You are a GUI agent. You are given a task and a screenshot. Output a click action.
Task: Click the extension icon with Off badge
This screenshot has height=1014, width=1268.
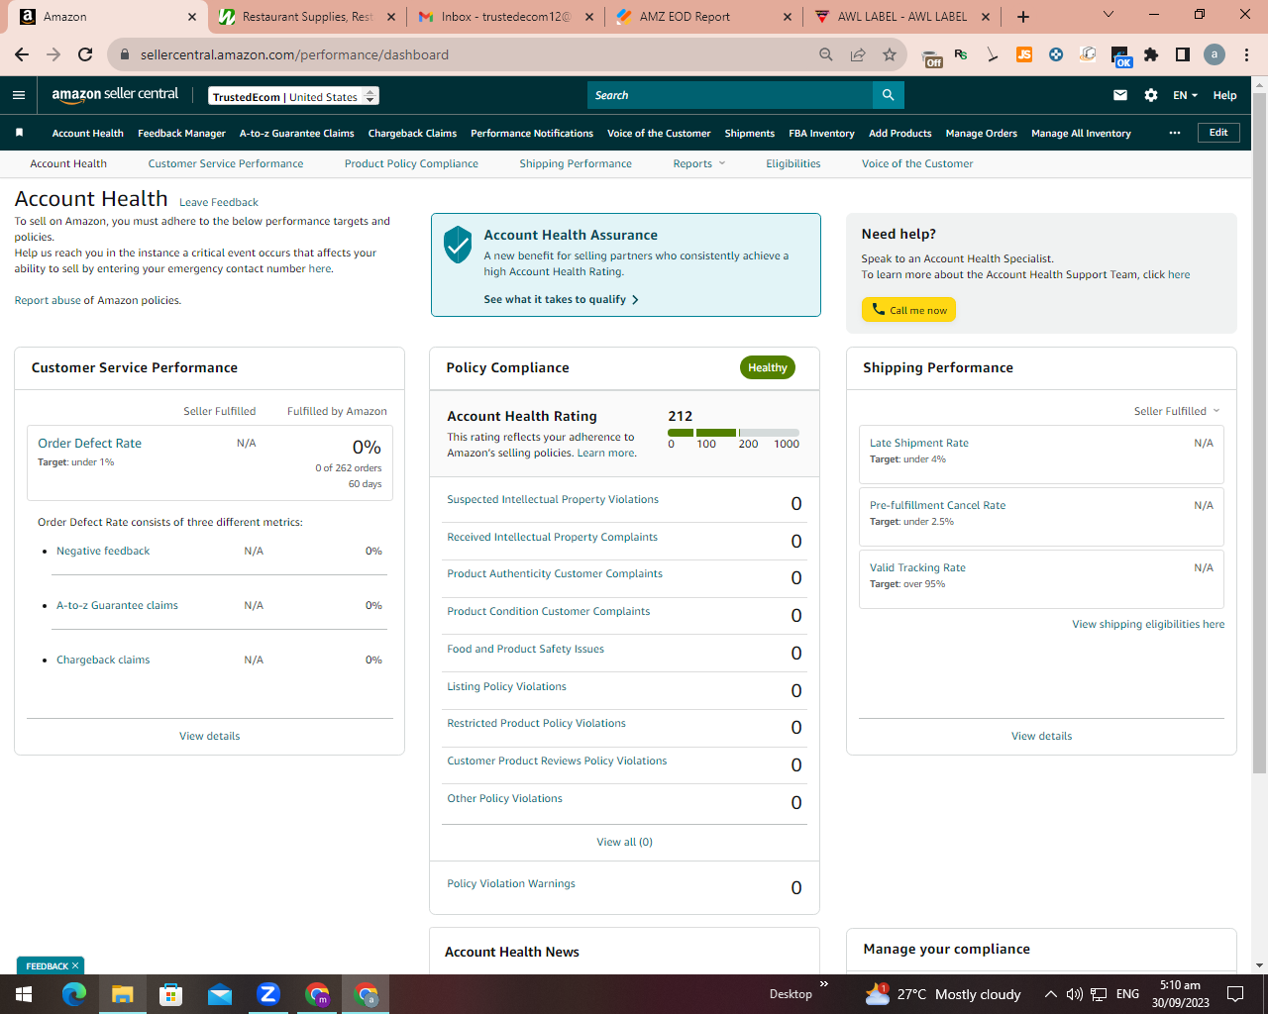pyautogui.click(x=931, y=57)
